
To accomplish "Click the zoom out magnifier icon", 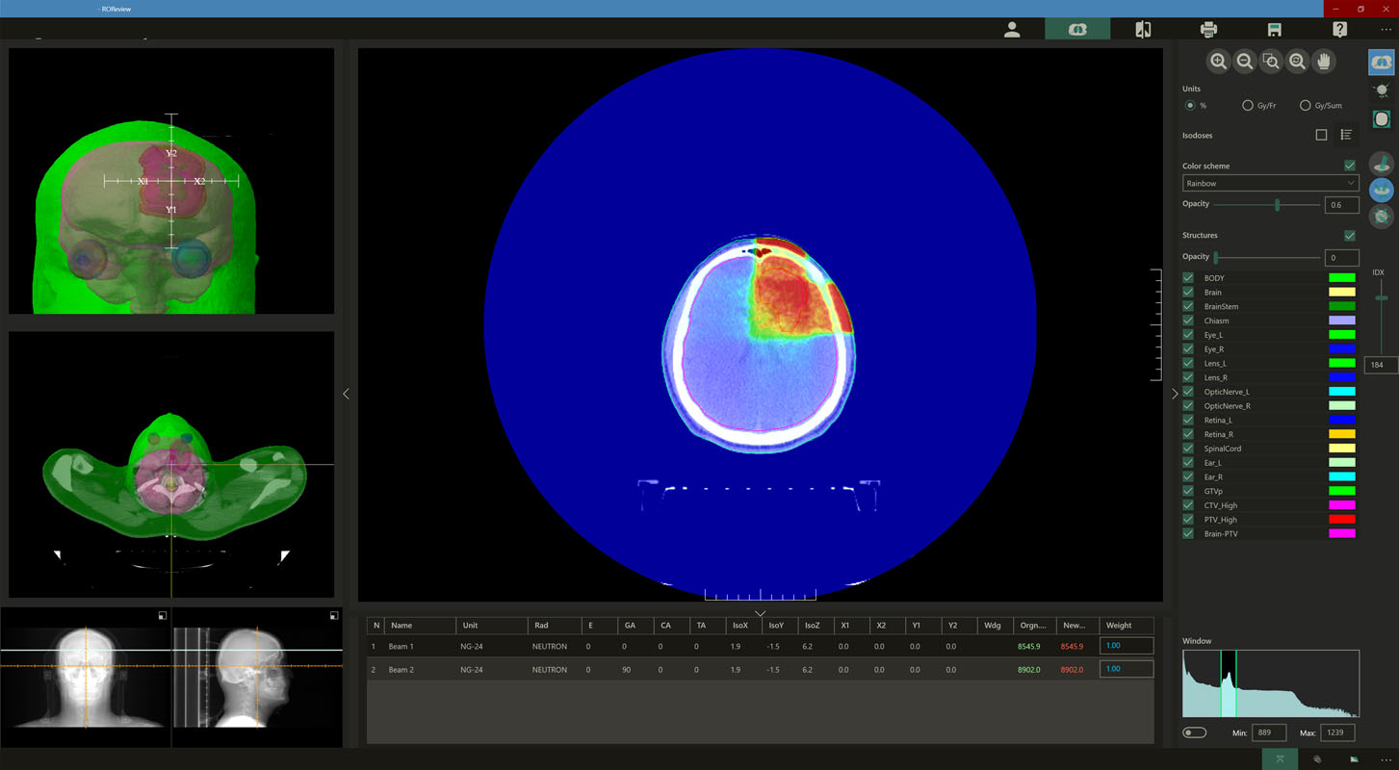I will coord(1244,62).
